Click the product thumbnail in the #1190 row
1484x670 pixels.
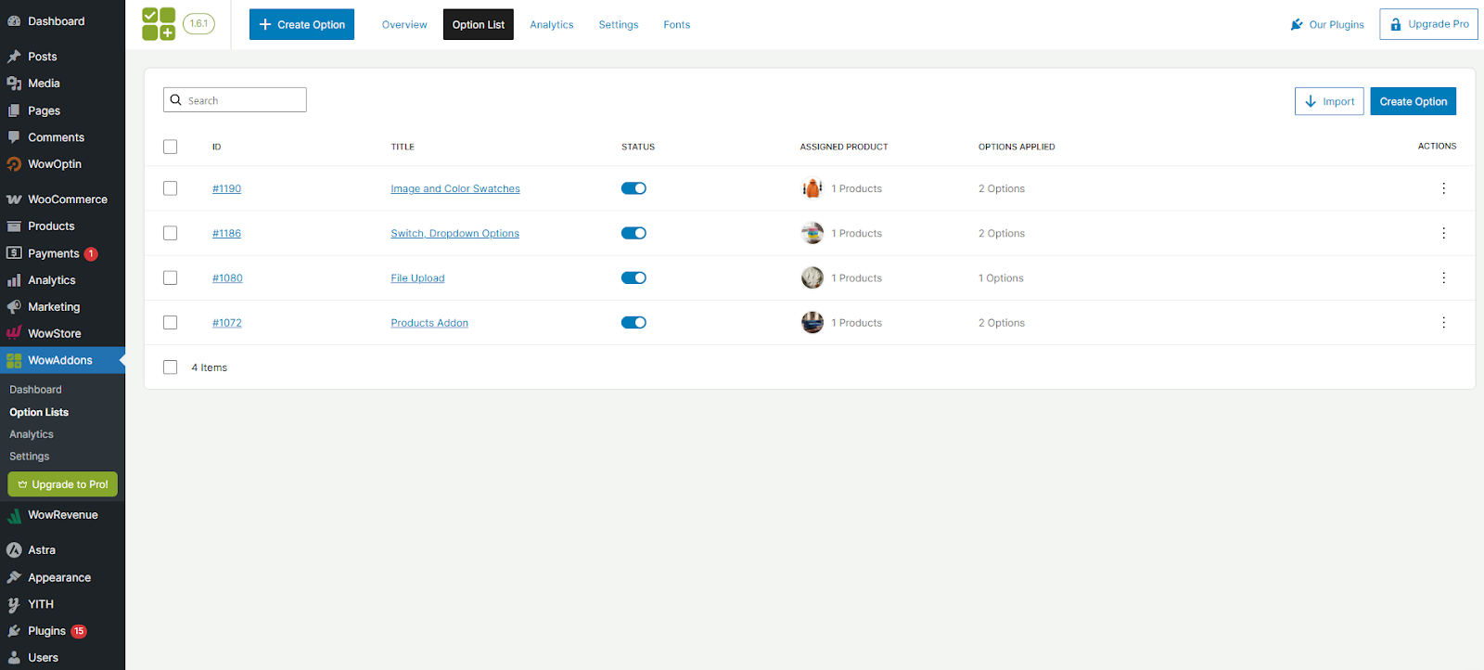(812, 188)
